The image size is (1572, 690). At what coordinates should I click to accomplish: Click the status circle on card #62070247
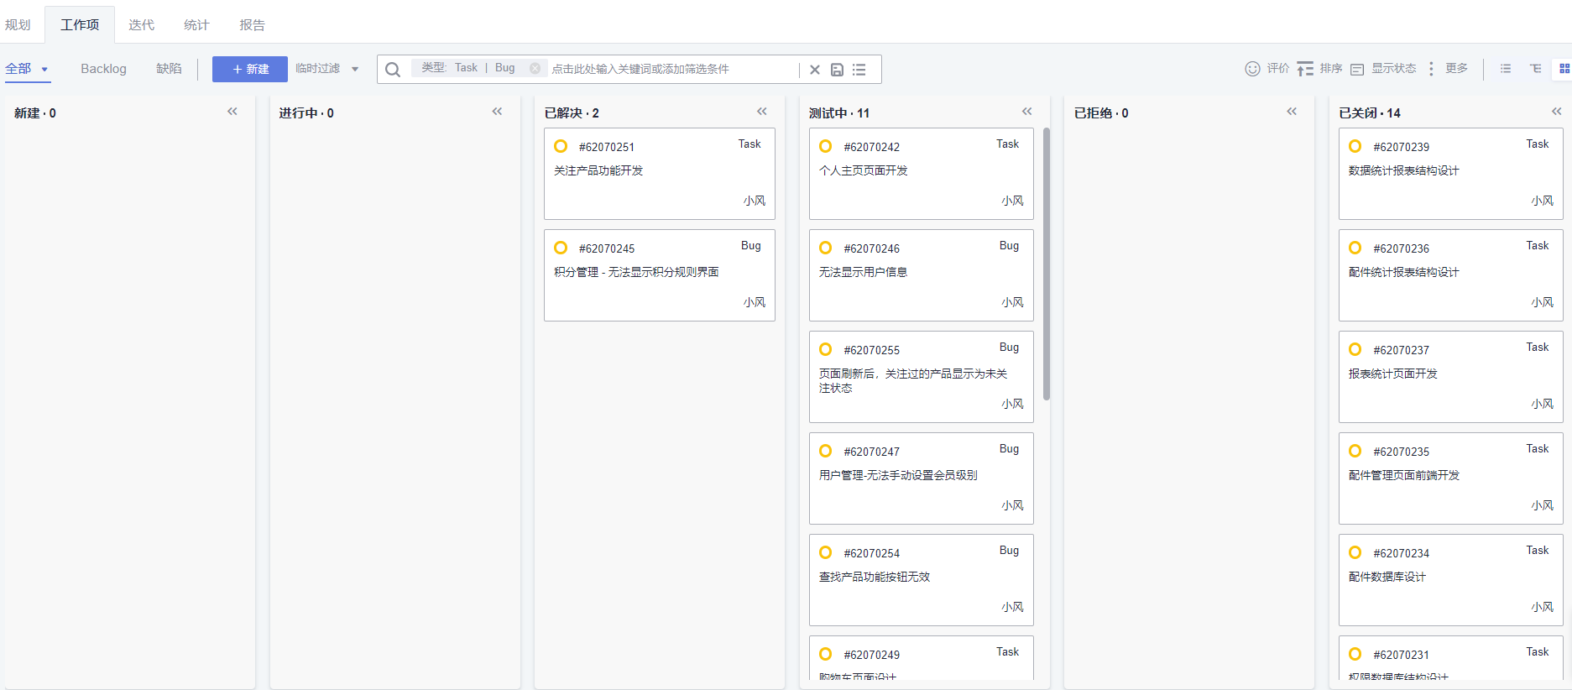pyautogui.click(x=826, y=451)
